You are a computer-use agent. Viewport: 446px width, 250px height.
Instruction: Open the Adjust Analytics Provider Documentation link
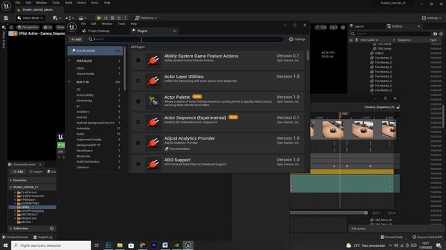[177, 149]
